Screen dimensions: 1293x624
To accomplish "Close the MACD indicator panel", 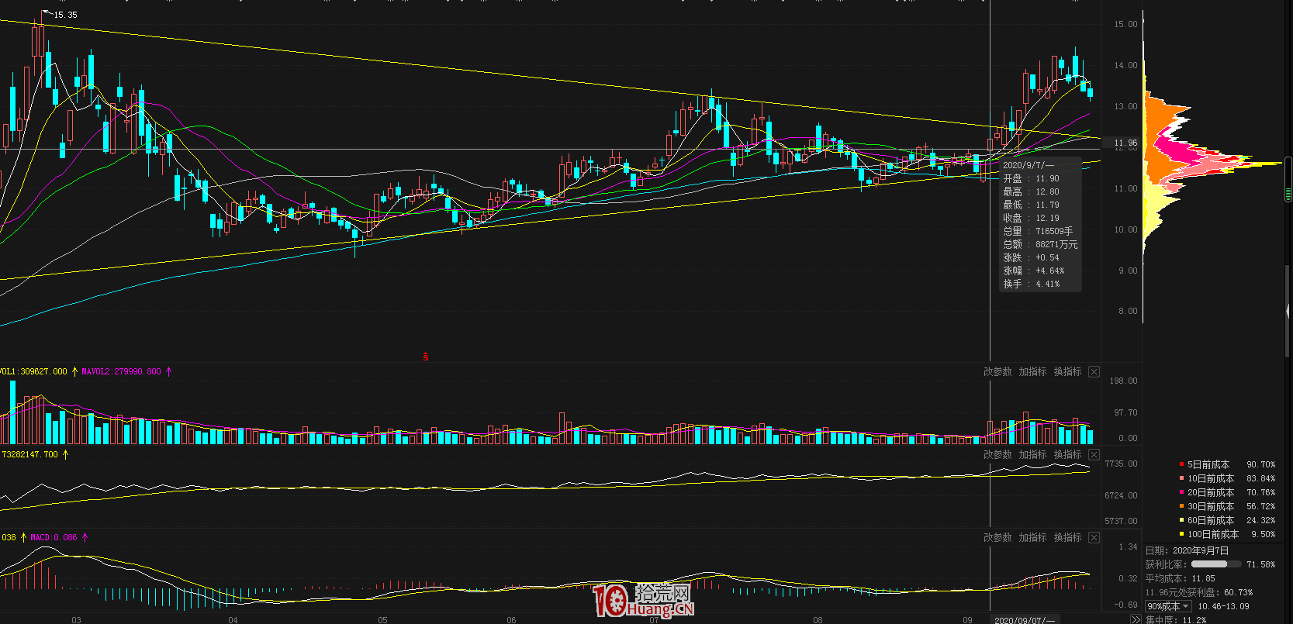I will pyautogui.click(x=1094, y=538).
